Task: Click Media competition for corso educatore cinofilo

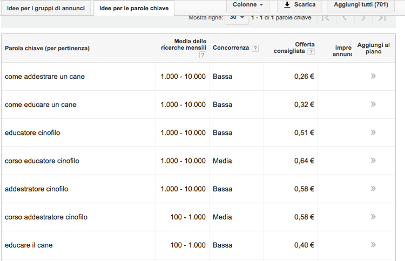Action: [x=222, y=161]
